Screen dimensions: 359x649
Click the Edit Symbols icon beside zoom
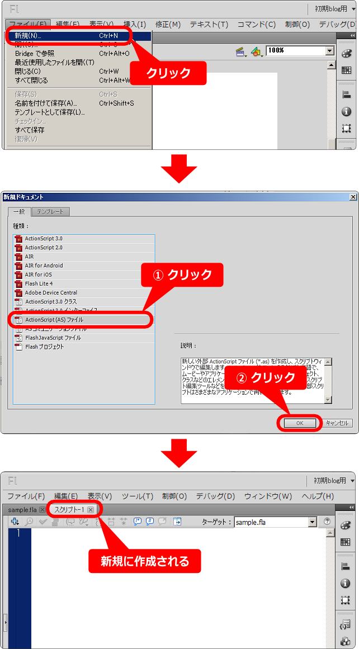(x=257, y=51)
